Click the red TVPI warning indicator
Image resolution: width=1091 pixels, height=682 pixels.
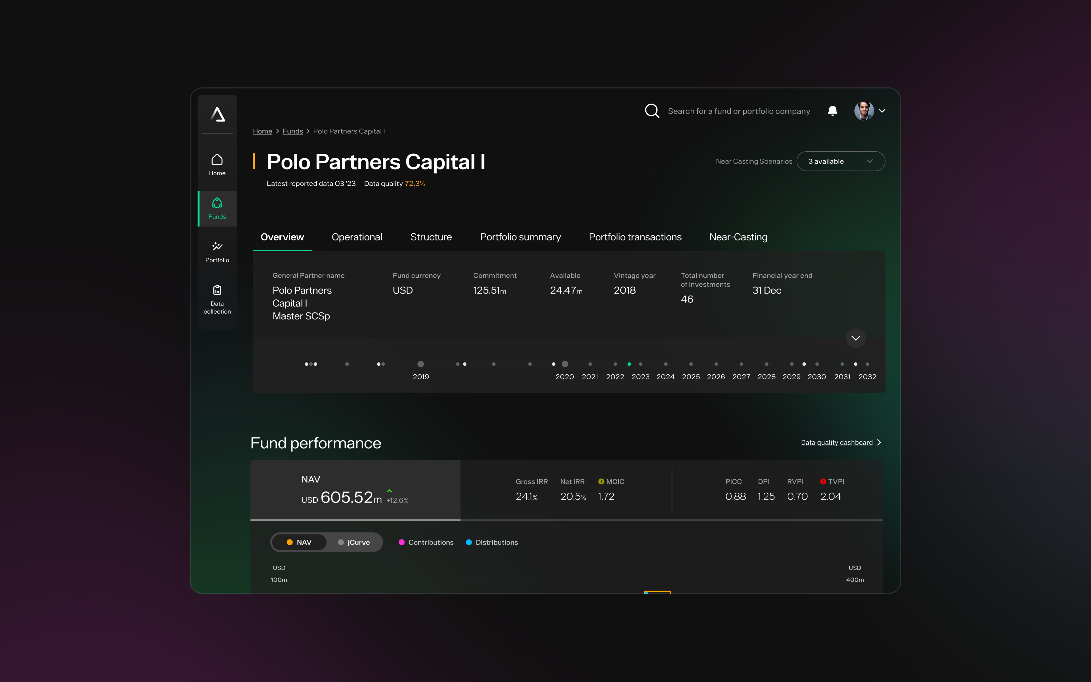(x=823, y=481)
